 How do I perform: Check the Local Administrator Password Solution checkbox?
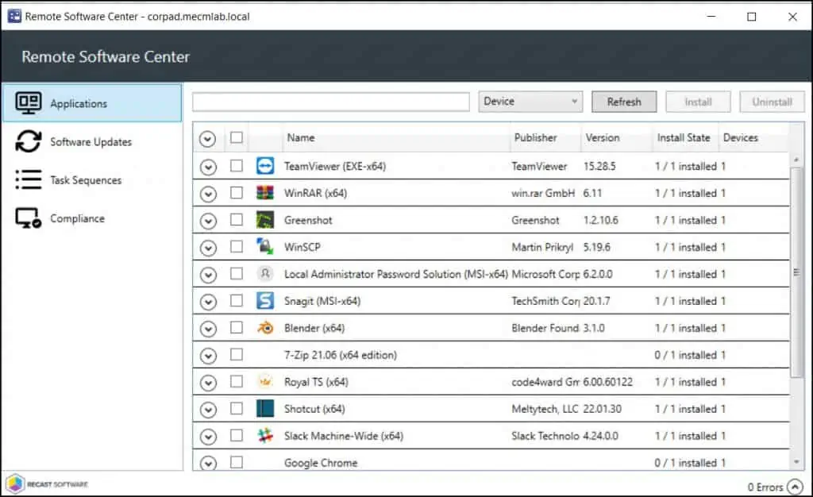[x=237, y=273]
